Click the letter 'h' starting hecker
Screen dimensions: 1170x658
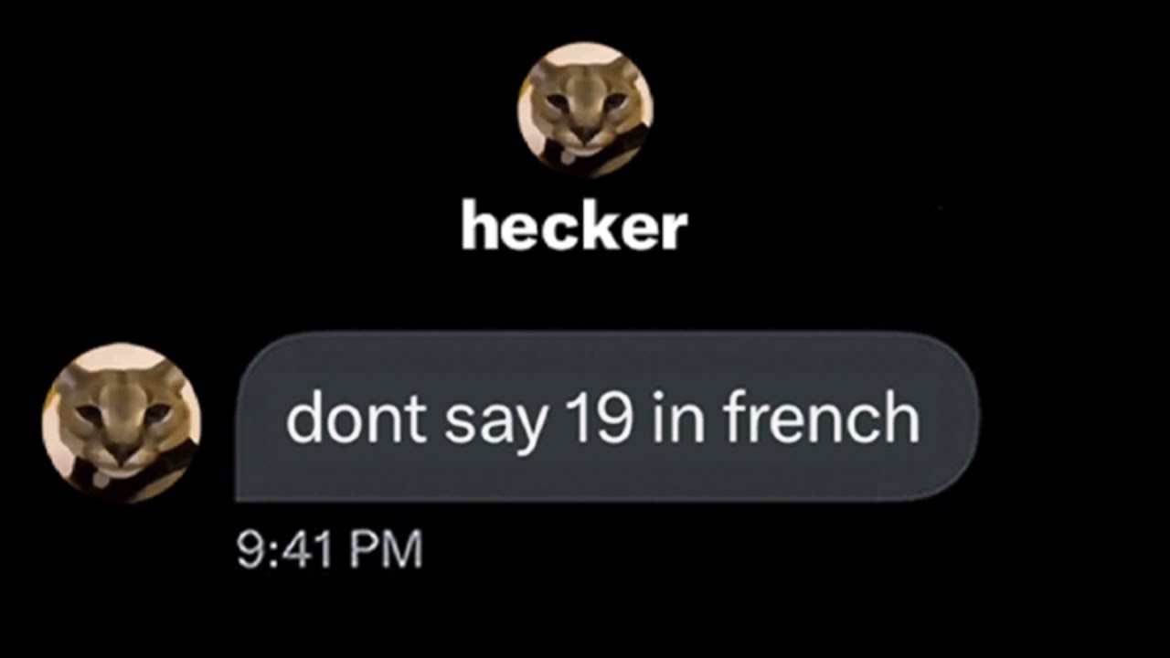[x=475, y=226]
